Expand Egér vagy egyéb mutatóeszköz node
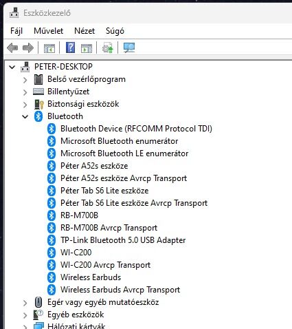 click(x=25, y=303)
